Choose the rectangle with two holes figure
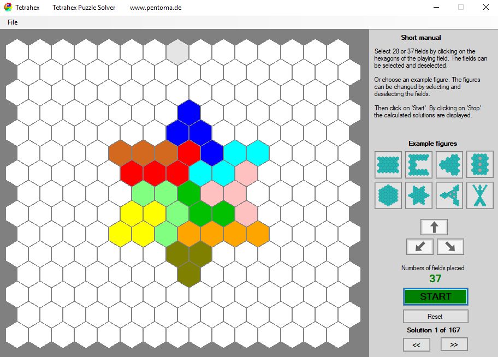Image resolution: width=498 pixels, height=357 pixels. [x=479, y=164]
